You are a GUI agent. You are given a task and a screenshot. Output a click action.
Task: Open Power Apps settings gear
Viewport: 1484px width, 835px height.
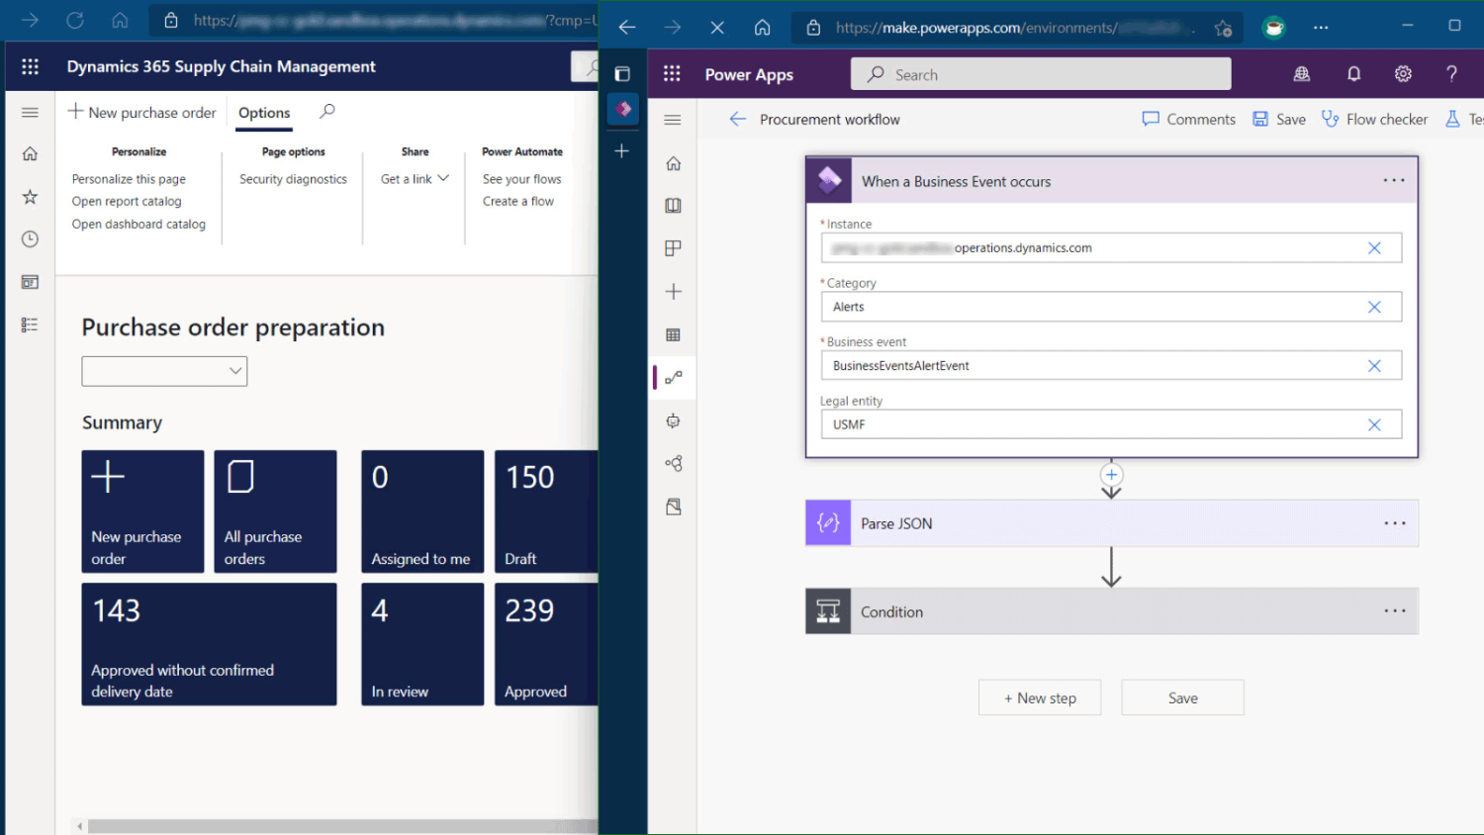click(1402, 74)
